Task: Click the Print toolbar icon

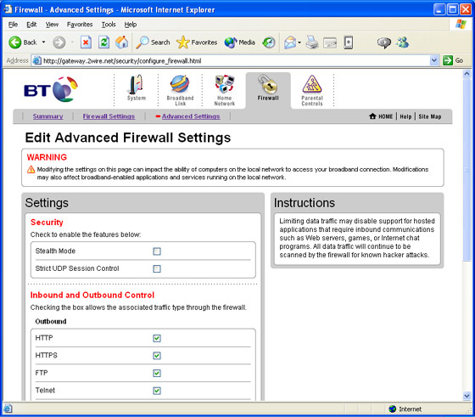Action: pos(312,42)
